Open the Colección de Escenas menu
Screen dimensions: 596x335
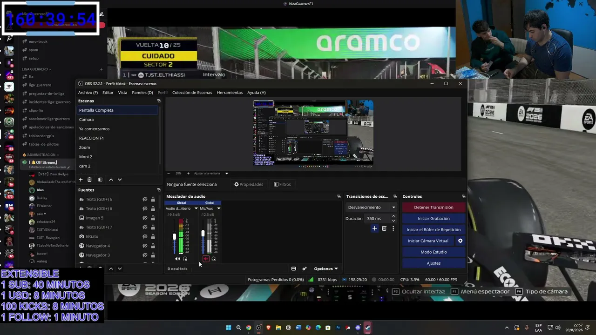(192, 93)
